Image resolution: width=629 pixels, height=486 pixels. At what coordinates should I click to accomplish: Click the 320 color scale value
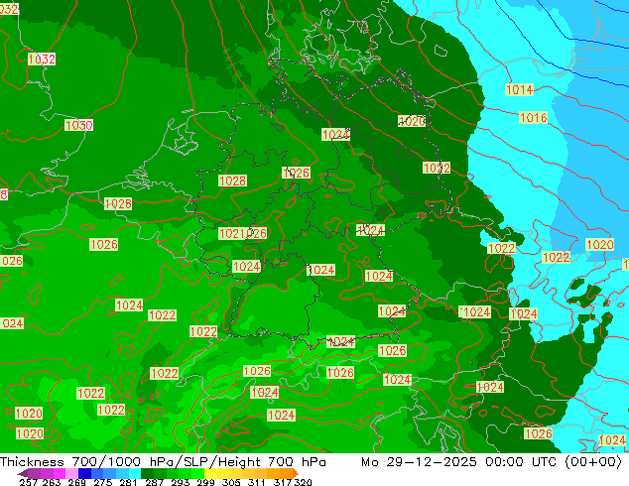coord(303,482)
